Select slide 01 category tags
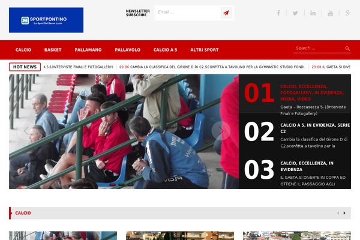Viewport: 360px width, 240px height. tap(312, 92)
